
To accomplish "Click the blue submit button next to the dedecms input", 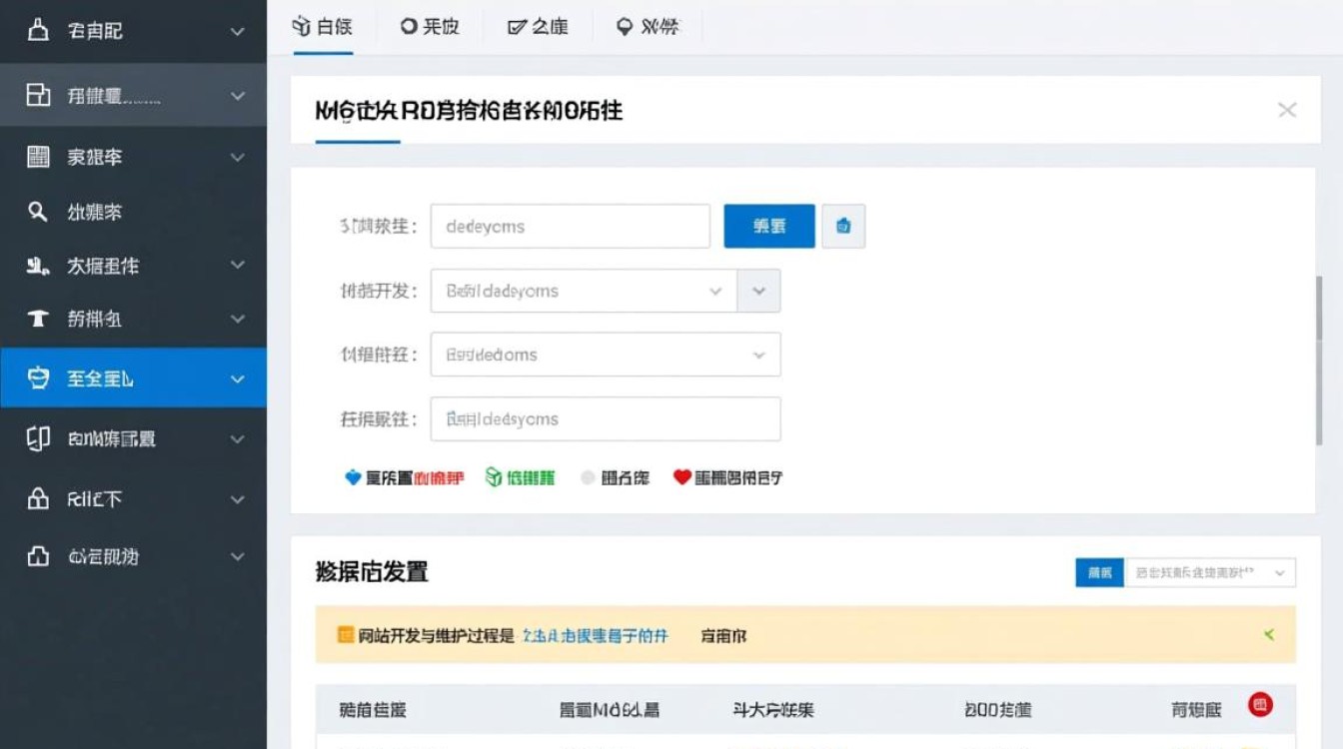I will point(768,226).
